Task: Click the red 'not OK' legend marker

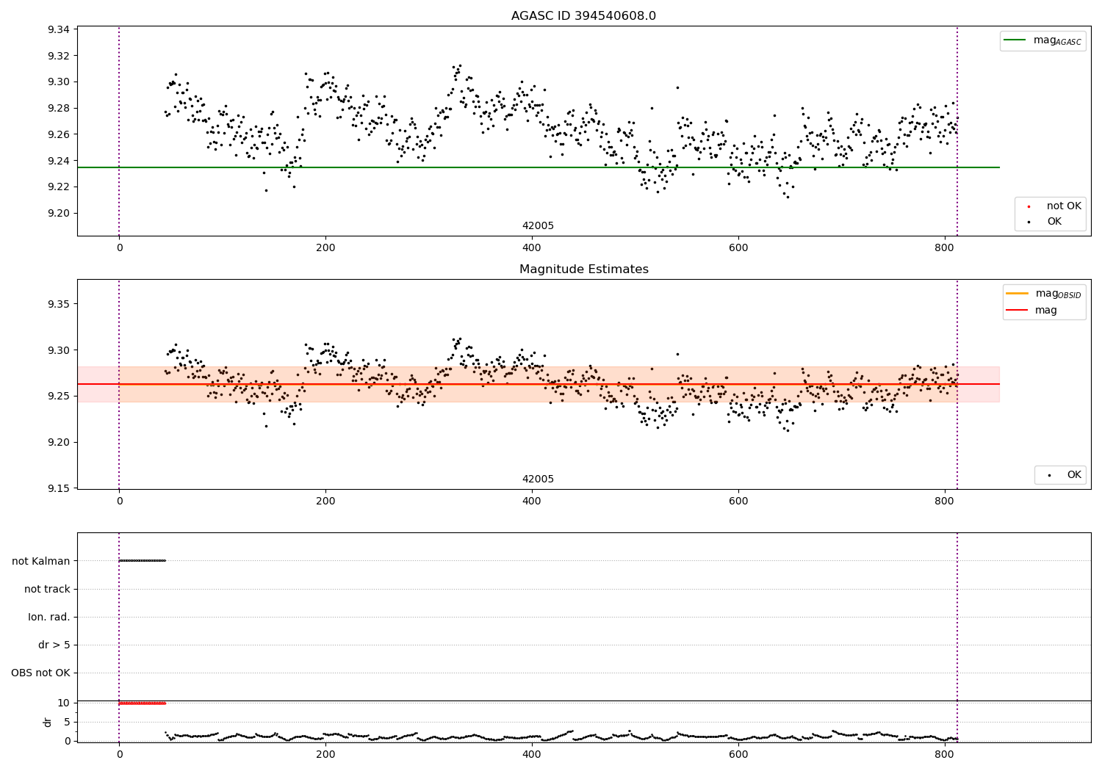Action: click(1029, 207)
